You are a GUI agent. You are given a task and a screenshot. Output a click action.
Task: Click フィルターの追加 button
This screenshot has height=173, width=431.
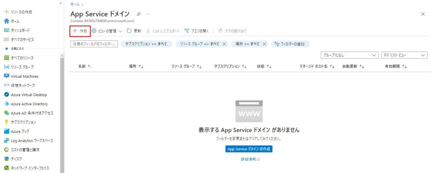click(x=290, y=44)
